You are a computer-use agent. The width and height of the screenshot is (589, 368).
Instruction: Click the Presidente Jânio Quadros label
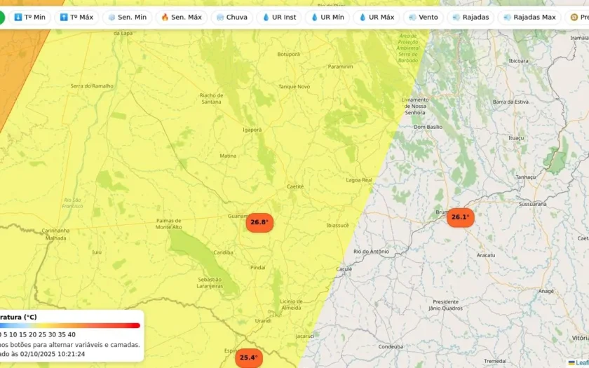(445, 305)
